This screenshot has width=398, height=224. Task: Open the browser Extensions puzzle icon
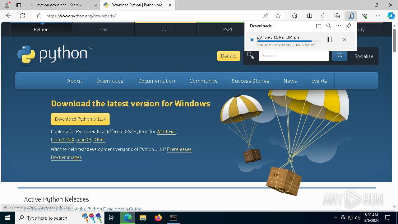tap(294, 16)
